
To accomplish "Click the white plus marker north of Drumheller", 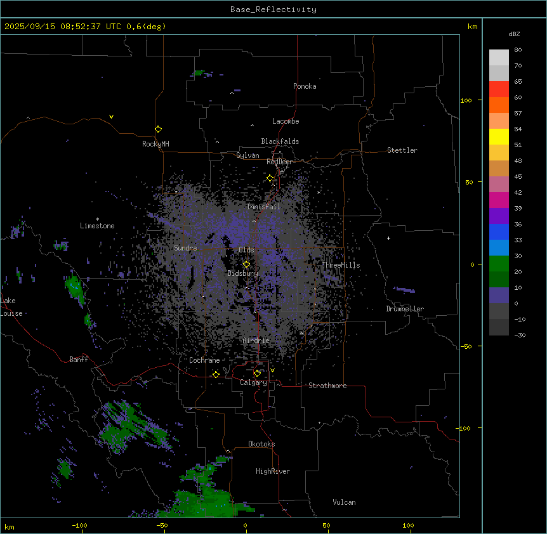I will 388,238.
